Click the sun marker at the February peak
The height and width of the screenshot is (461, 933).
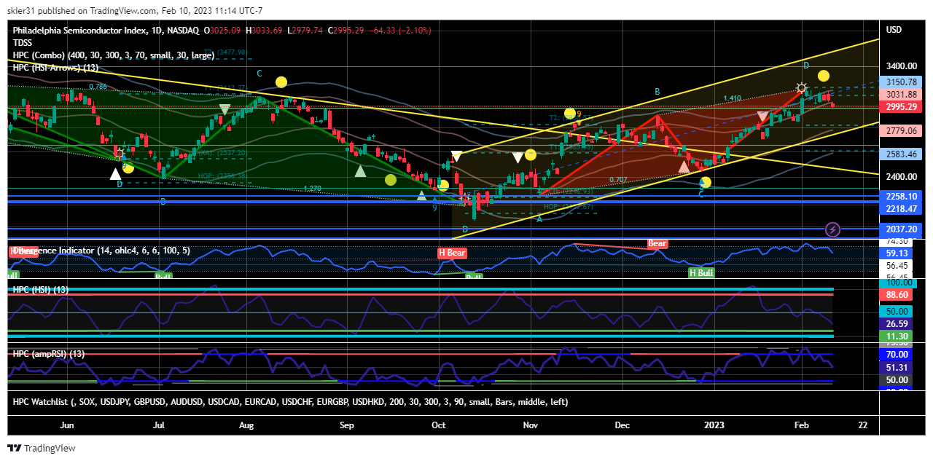click(801, 88)
